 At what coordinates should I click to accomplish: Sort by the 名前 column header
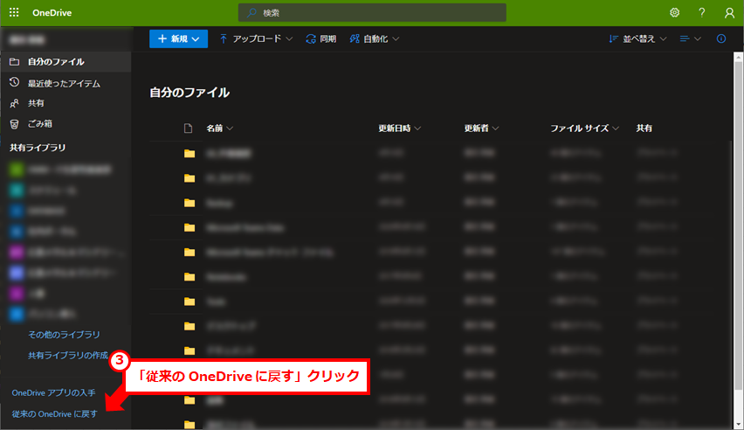(219, 128)
